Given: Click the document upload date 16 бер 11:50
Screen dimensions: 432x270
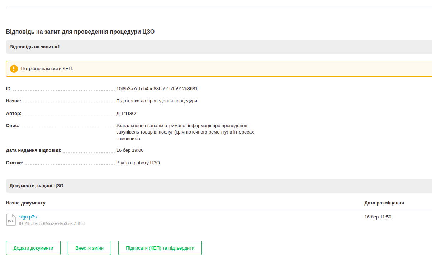Looking at the screenshot, I should (378, 217).
